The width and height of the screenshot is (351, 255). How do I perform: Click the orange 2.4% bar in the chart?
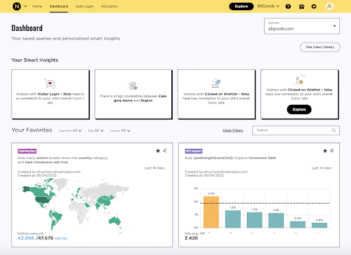(x=211, y=212)
